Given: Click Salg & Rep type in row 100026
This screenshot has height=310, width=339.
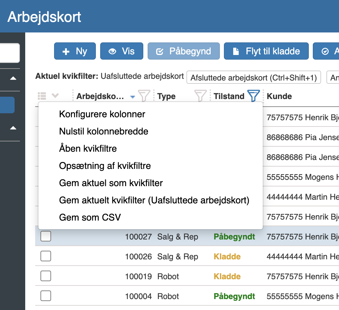Looking at the screenshot, I should coord(177,257).
